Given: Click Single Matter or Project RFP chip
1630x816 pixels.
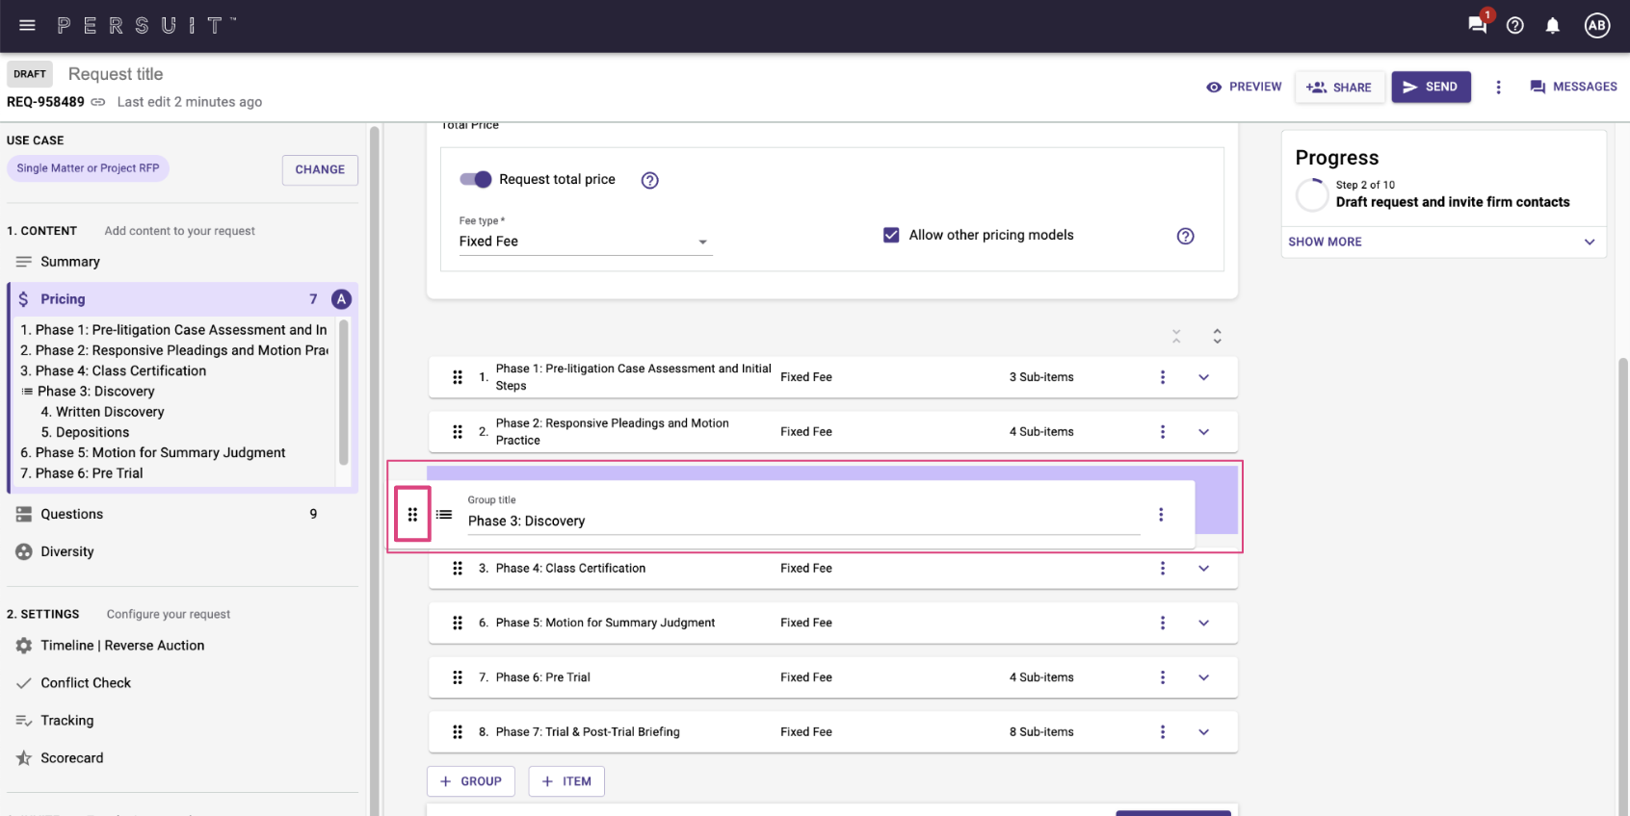Looking at the screenshot, I should 88,168.
